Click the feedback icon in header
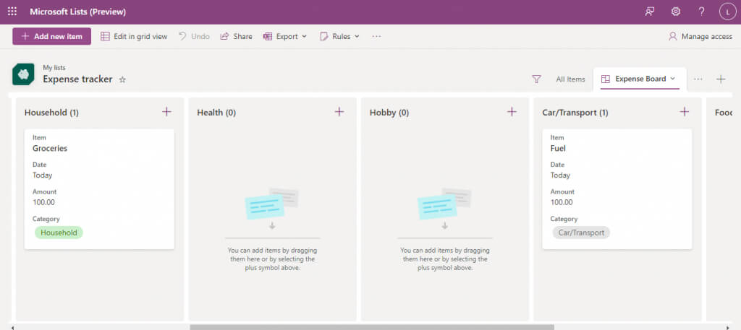The height and width of the screenshot is (330, 741). 650,12
